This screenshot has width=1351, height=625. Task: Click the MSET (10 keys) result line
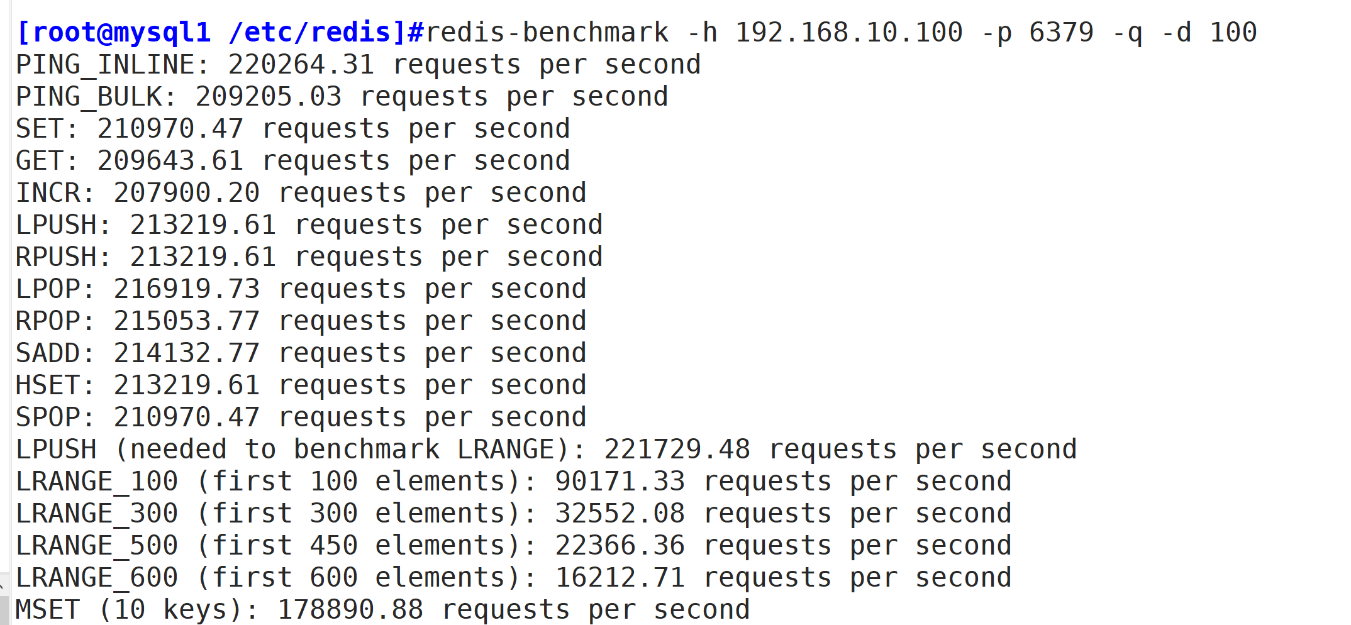click(383, 610)
